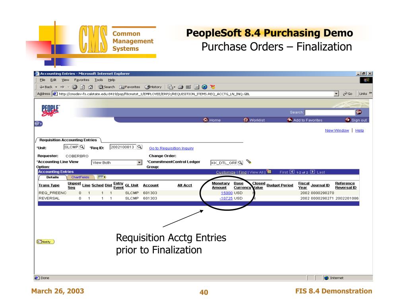Image resolution: width=407 pixels, height=305 pixels.
Task: Expand the address bar dropdown
Action: (x=336, y=94)
